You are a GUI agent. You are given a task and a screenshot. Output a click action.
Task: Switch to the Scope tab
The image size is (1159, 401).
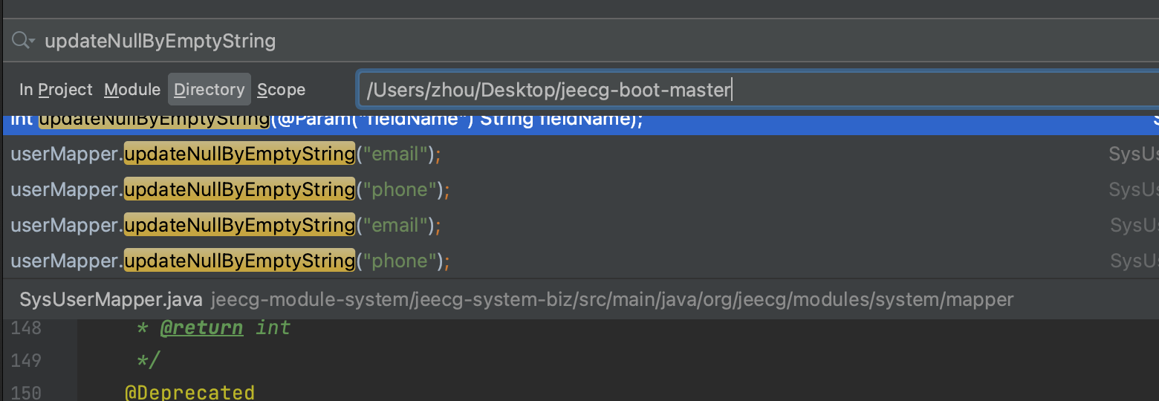(281, 90)
